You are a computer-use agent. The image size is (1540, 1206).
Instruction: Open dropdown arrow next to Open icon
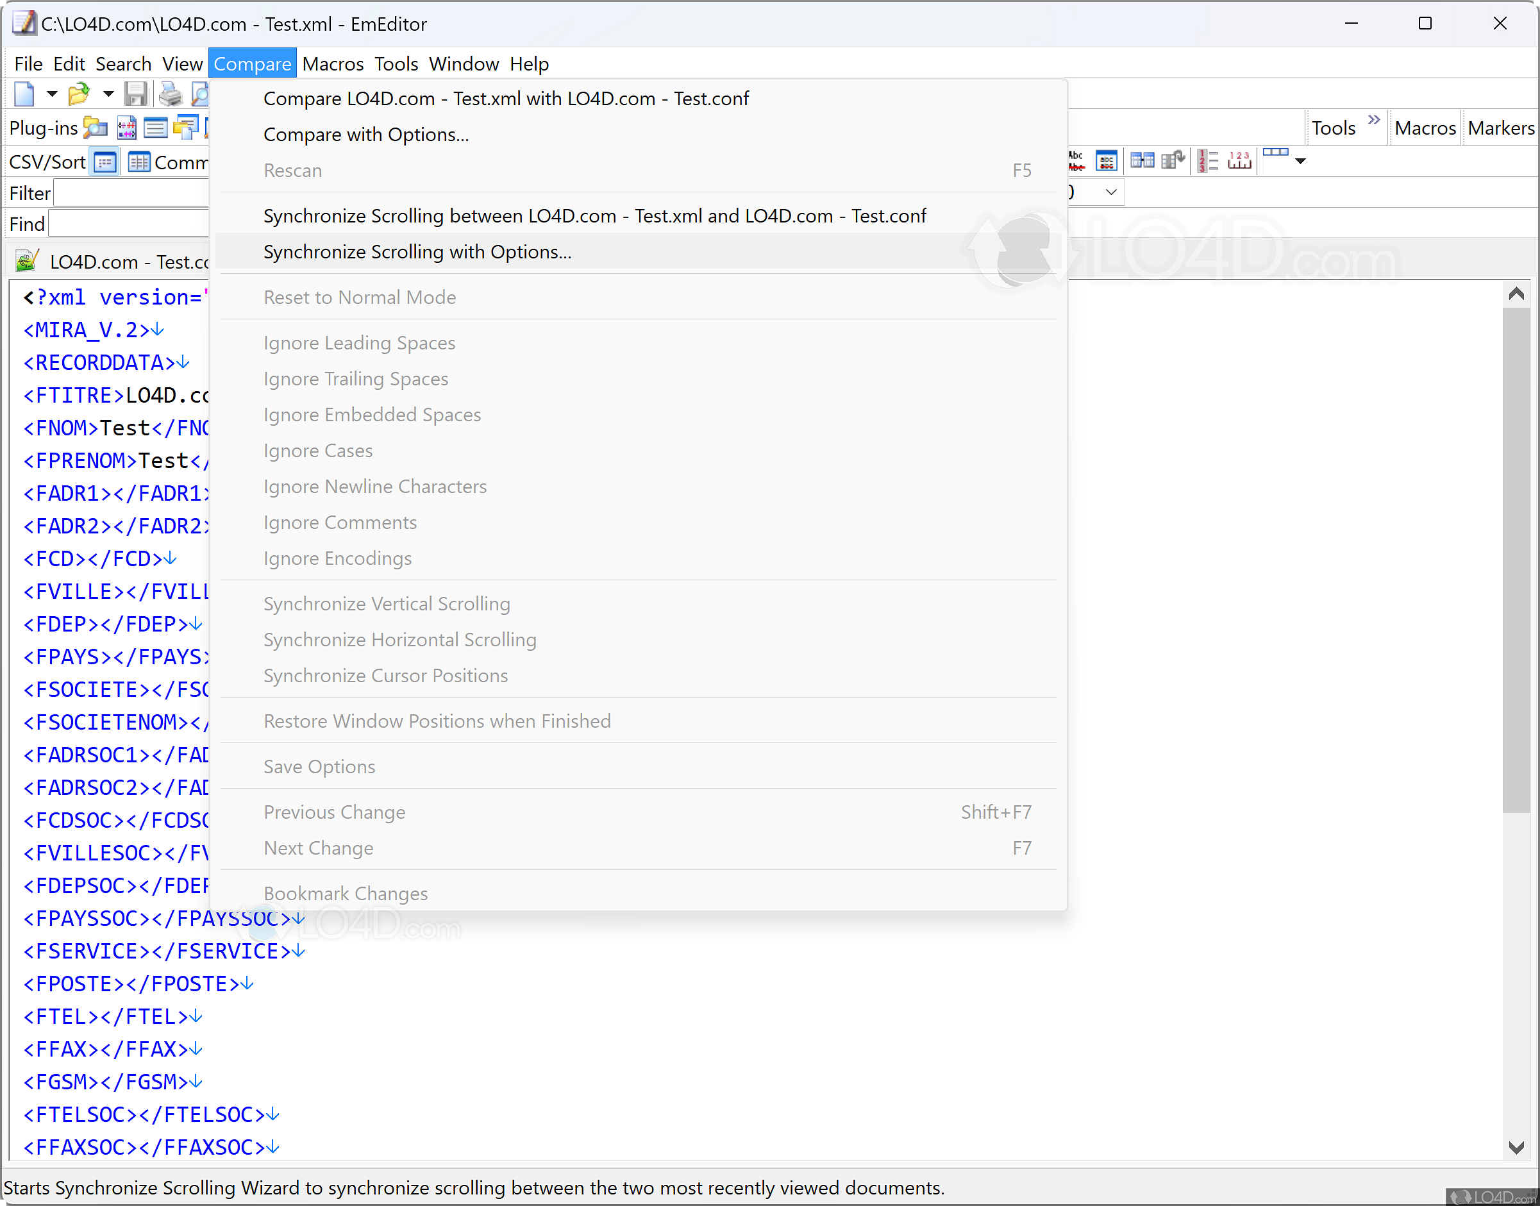108,94
